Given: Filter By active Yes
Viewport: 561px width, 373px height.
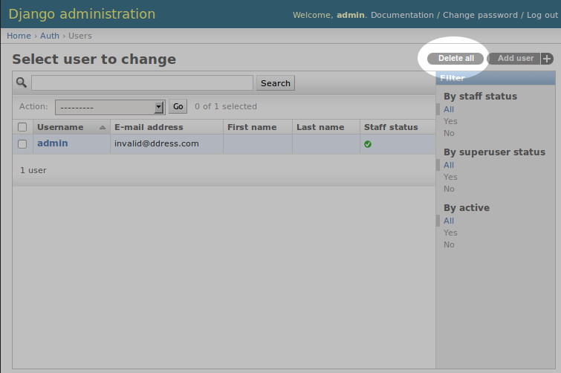Looking at the screenshot, I should [450, 233].
